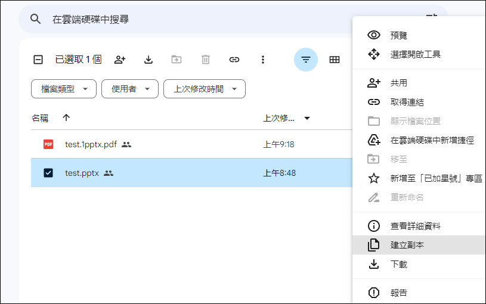Open the three-dot more actions menu

tap(263, 60)
